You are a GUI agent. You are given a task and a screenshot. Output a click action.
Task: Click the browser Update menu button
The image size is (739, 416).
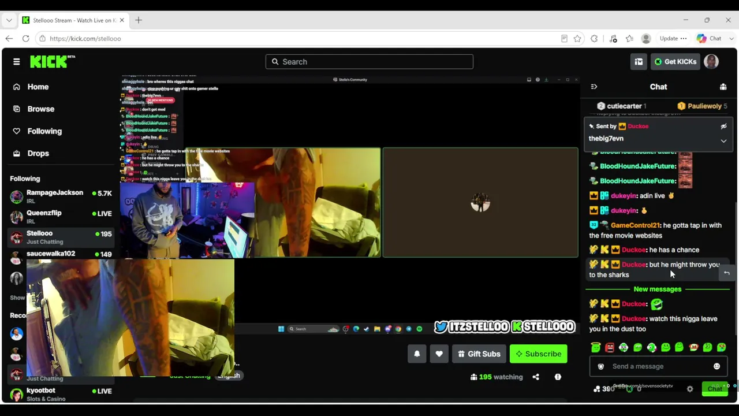click(x=673, y=39)
